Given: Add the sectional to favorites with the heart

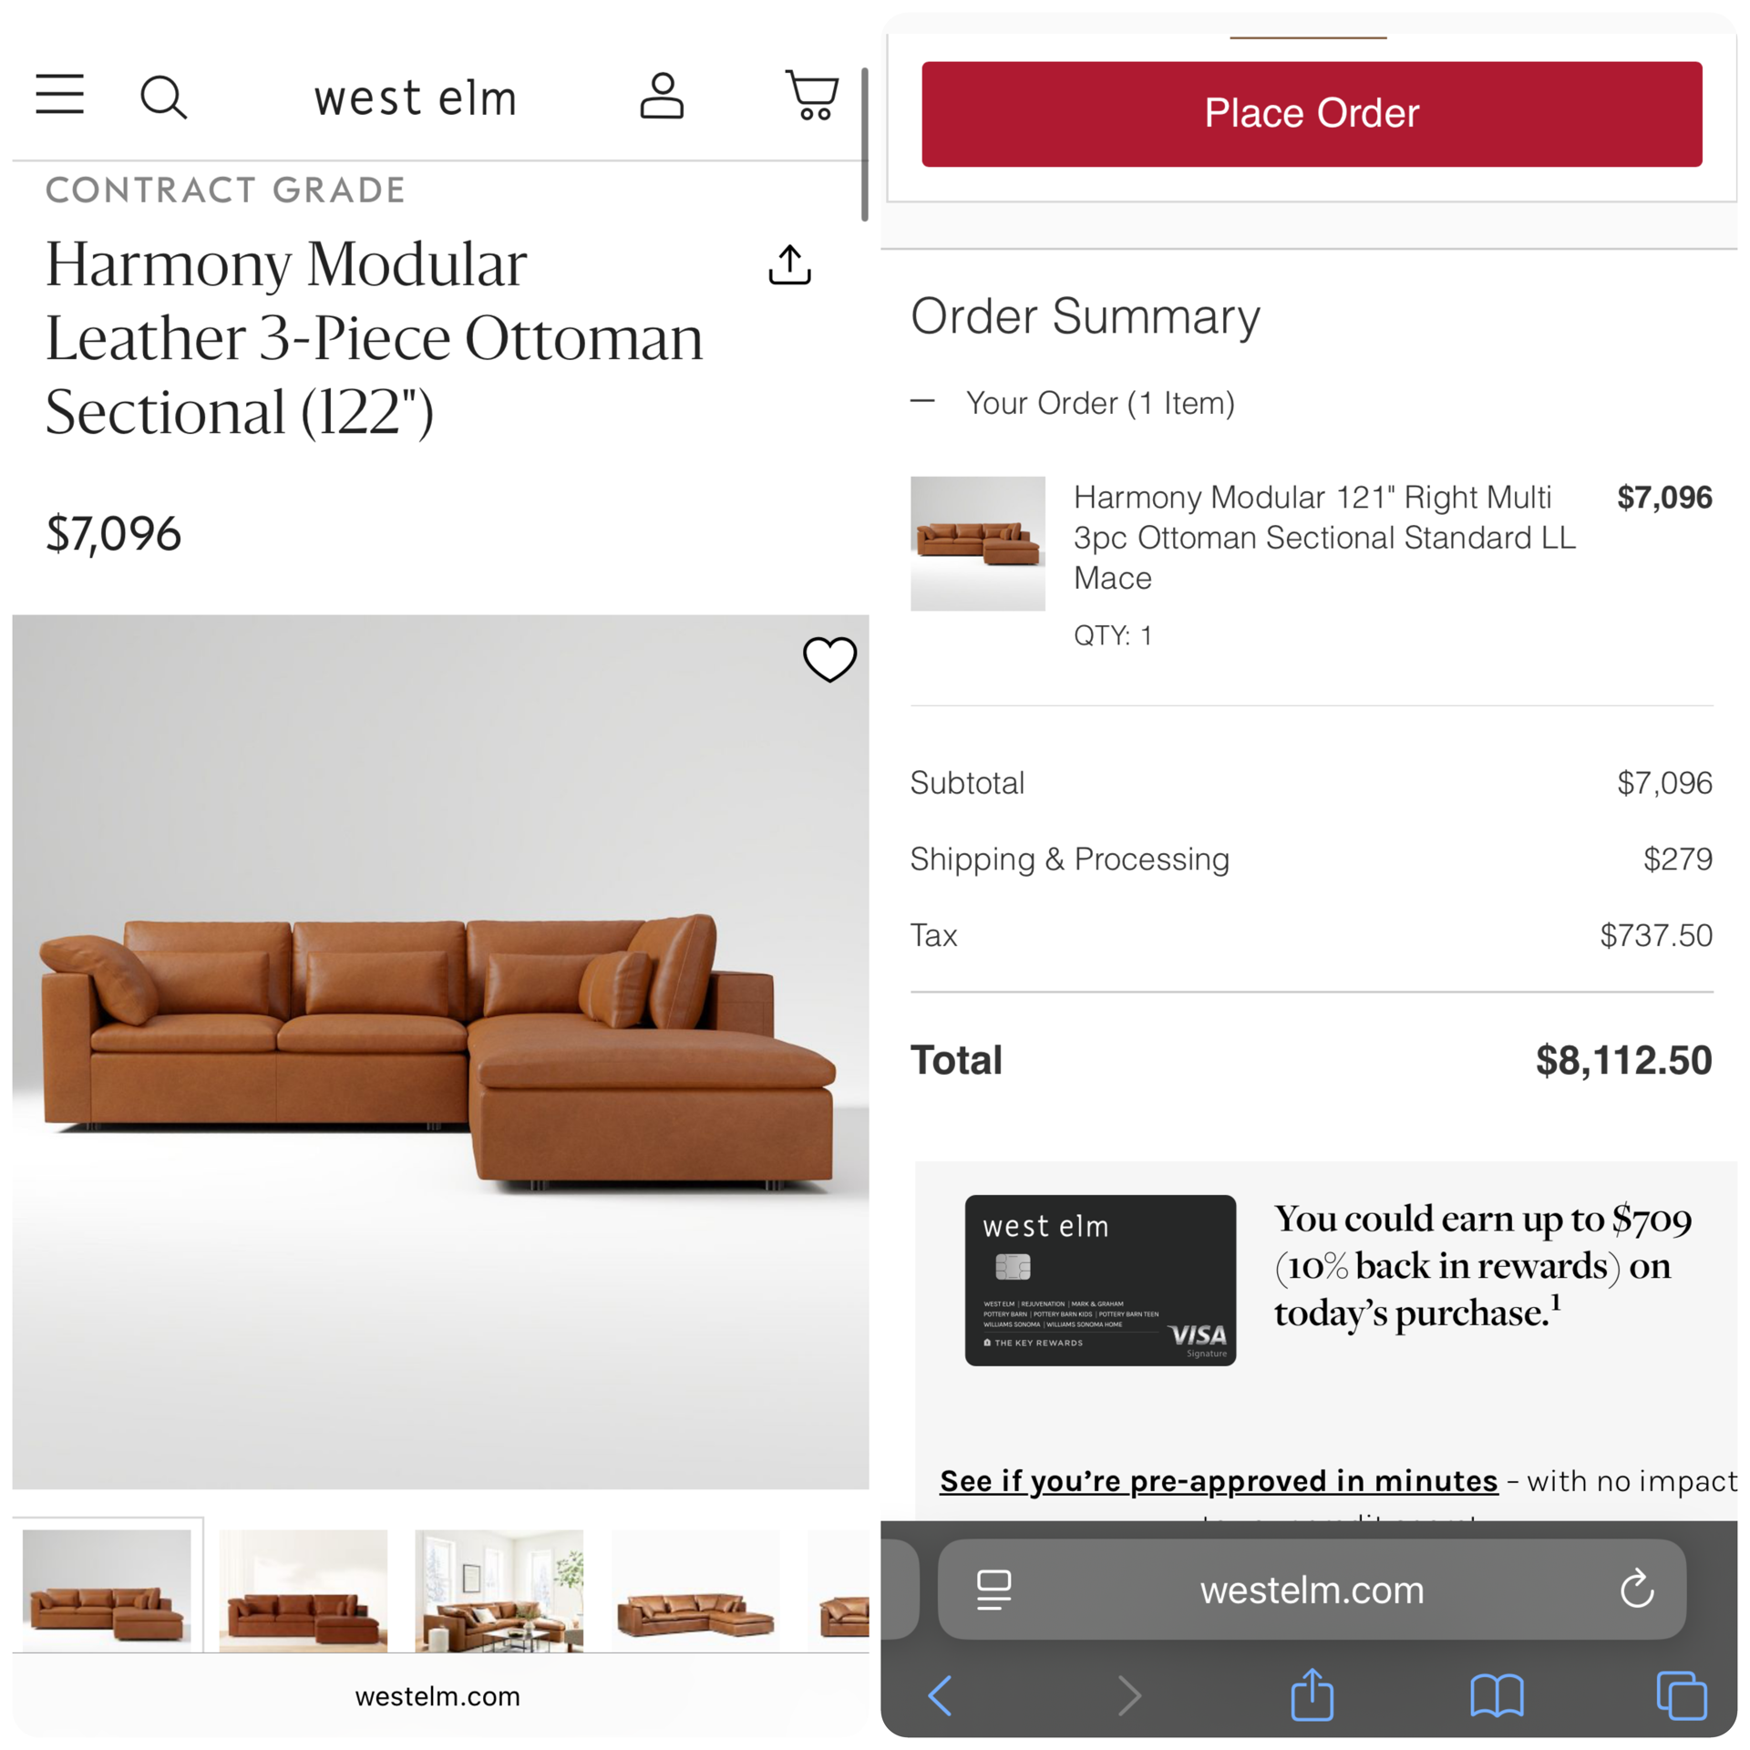Looking at the screenshot, I should [829, 660].
